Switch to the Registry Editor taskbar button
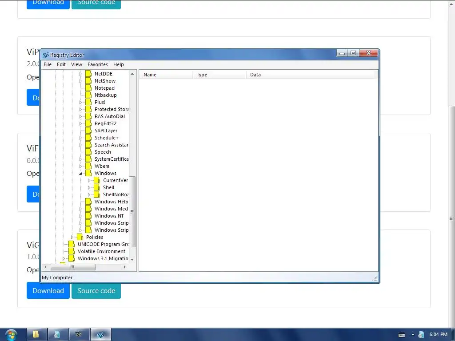 101,335
